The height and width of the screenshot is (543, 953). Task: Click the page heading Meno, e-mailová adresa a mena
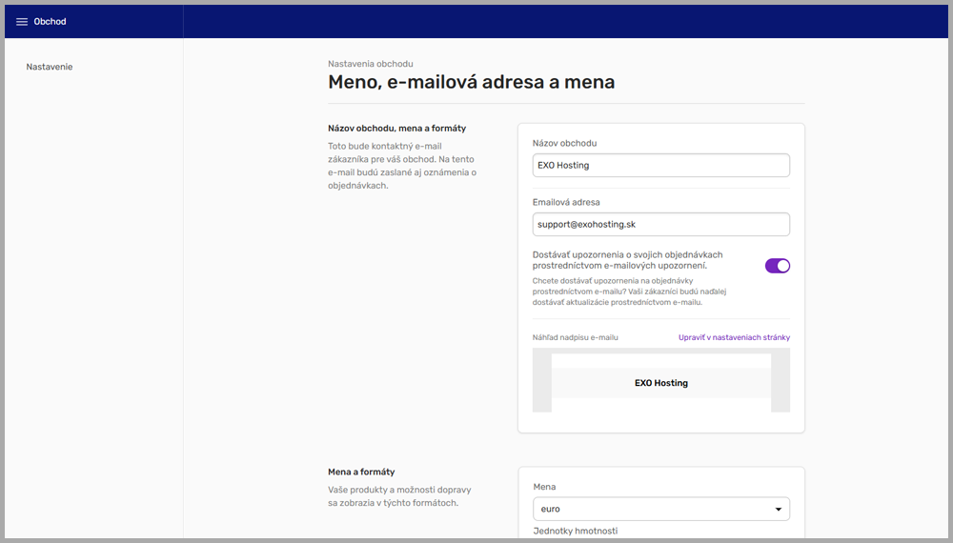coord(471,82)
